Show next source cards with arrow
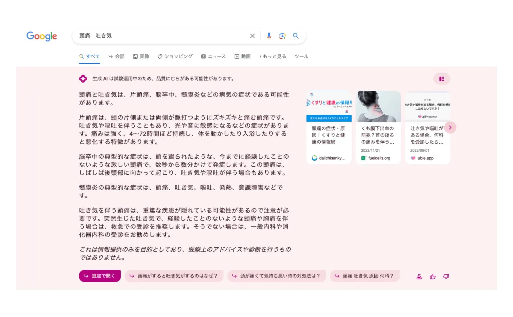Image resolution: width=513 pixels, height=317 pixels. click(450, 128)
